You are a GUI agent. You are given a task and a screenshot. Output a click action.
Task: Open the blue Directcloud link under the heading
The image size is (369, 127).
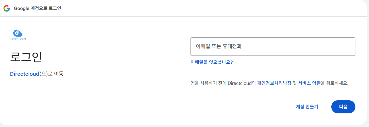(x=24, y=74)
